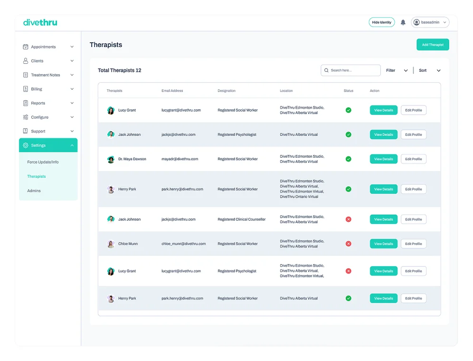This screenshot has height=361, width=473.
Task: Toggle the Hide Identity button
Action: pos(382,22)
